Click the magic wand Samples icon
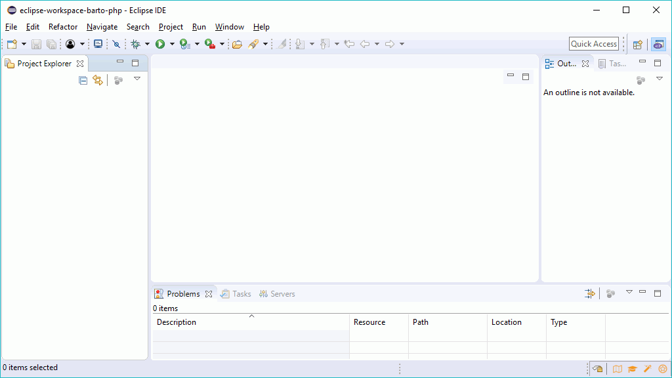This screenshot has width=672, height=378. [x=648, y=369]
